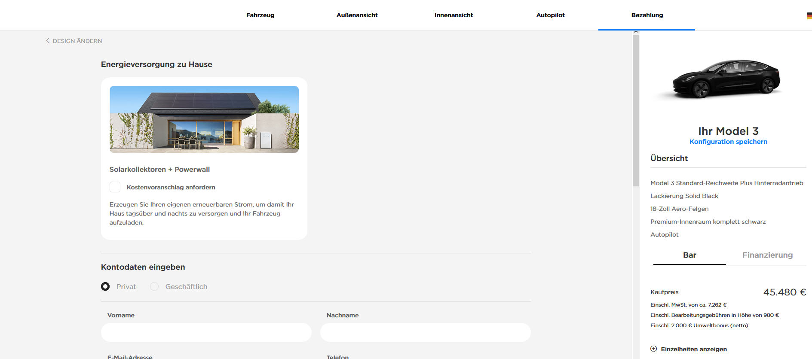Click into the Vorname input field
Viewport: 812px width, 359px height.
tap(206, 332)
